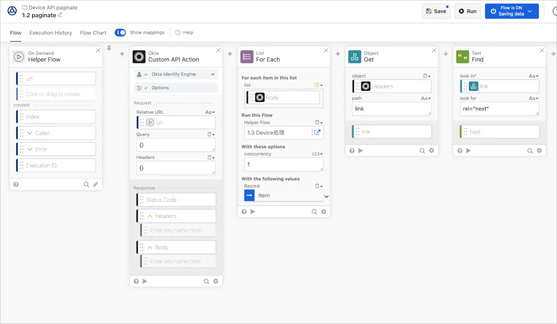Click help question icon on Text Find footer

(x=460, y=150)
